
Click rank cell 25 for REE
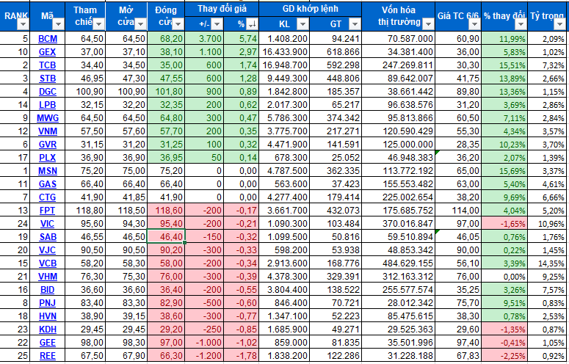[15, 356]
